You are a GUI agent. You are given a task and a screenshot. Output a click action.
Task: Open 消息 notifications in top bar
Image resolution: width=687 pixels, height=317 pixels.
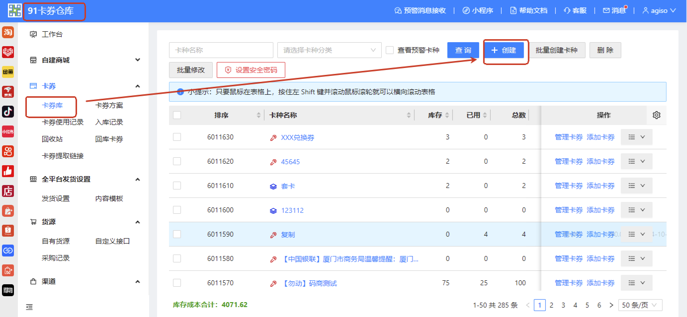tap(614, 10)
